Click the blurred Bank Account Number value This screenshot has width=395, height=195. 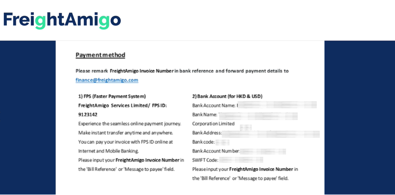coord(263,151)
